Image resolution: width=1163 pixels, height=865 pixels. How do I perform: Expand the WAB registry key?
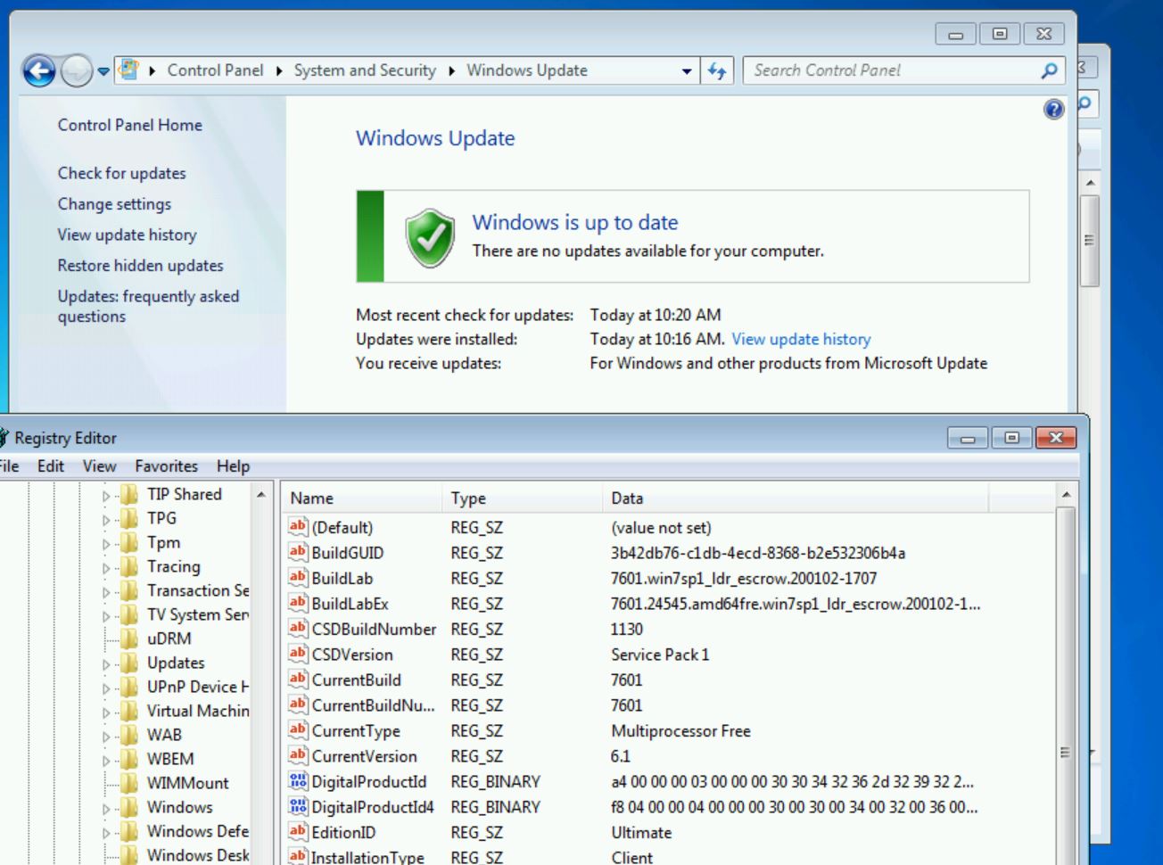click(x=106, y=736)
